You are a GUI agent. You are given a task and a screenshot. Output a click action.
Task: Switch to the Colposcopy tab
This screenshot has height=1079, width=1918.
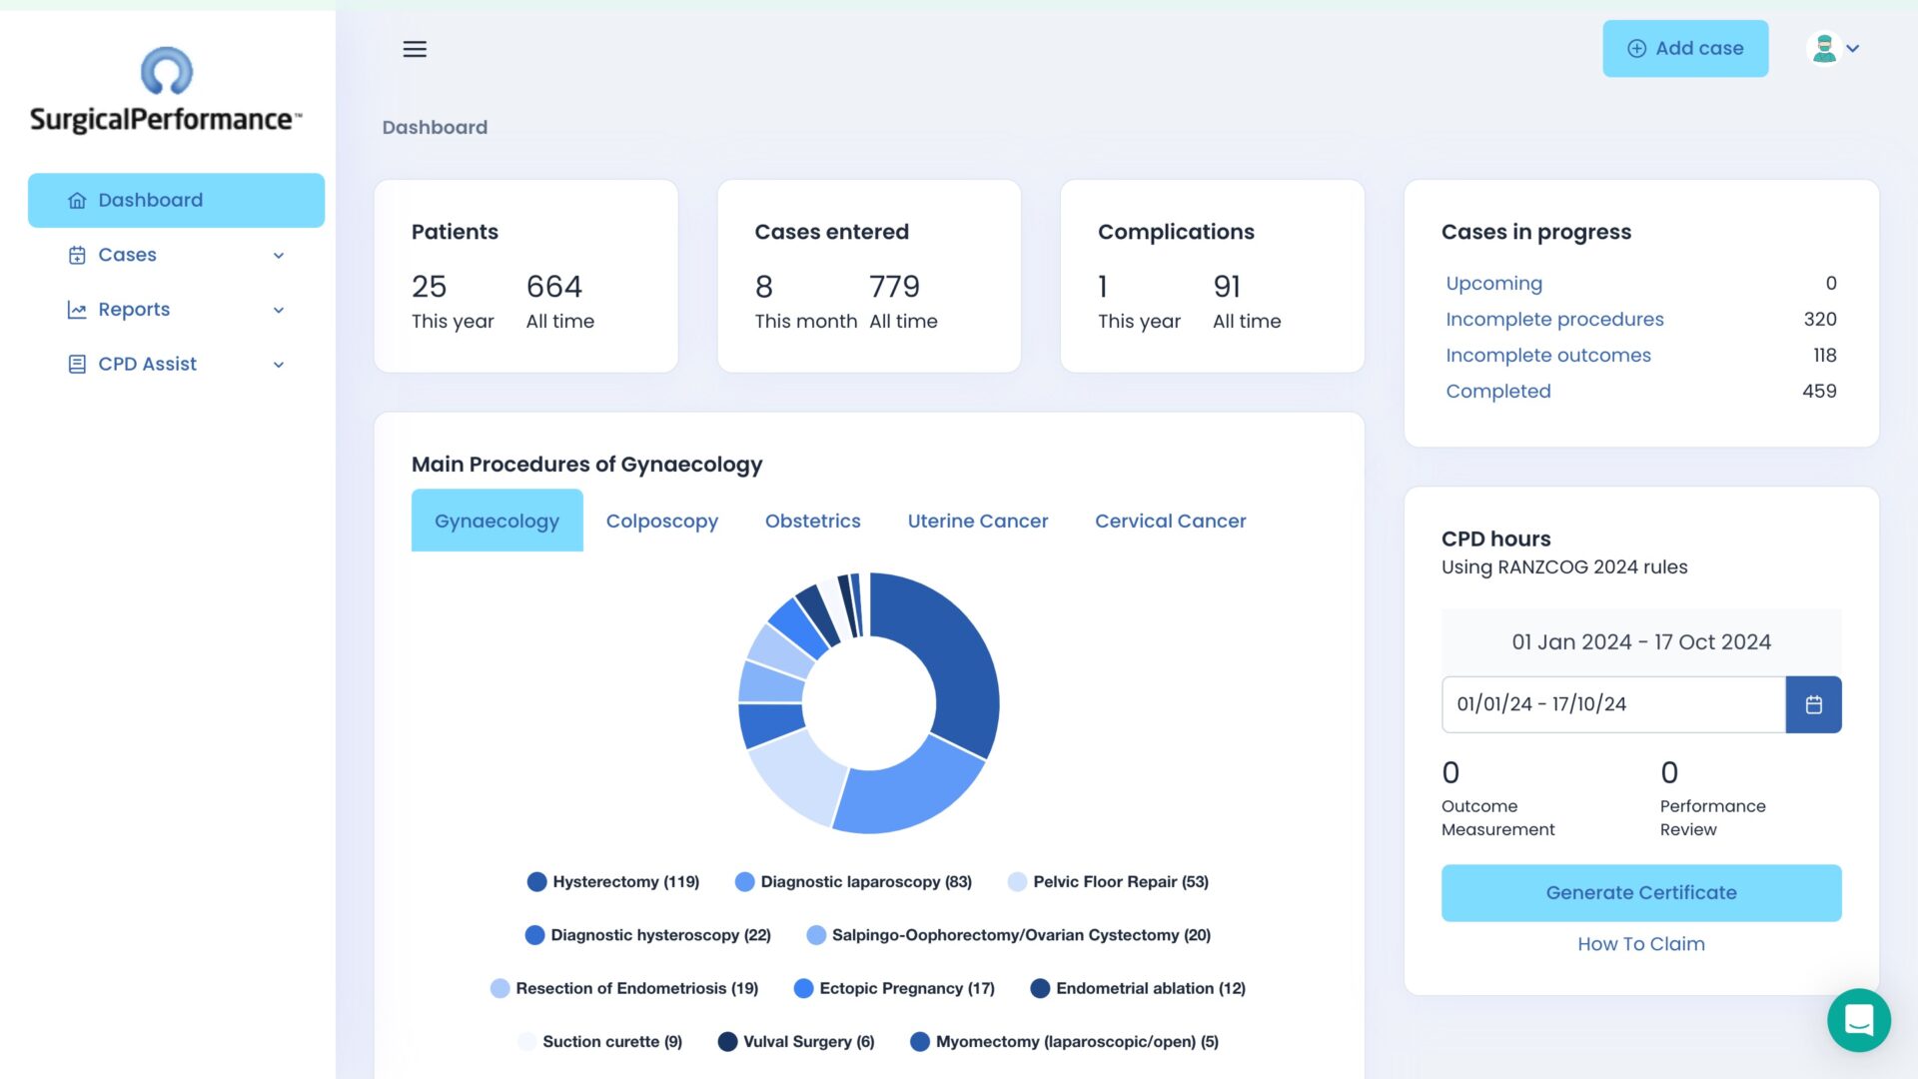point(661,521)
